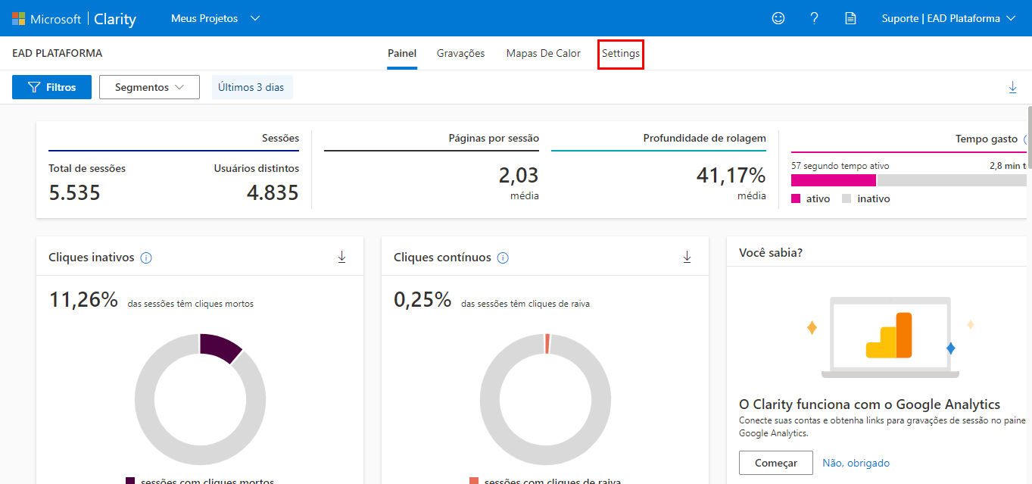Expand the Segmentos dropdown
This screenshot has height=484, width=1032.
[149, 87]
